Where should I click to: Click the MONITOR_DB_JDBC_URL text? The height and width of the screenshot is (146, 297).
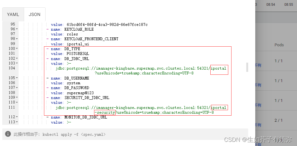[x=86, y=117]
